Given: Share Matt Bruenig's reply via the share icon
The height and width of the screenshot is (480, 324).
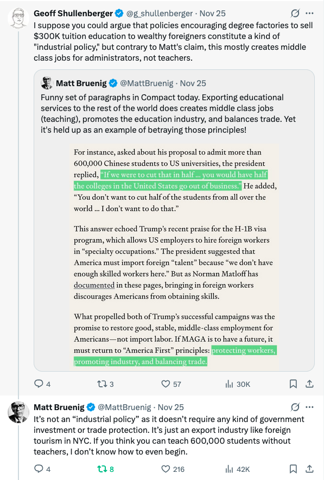Looking at the screenshot, I should (x=310, y=468).
